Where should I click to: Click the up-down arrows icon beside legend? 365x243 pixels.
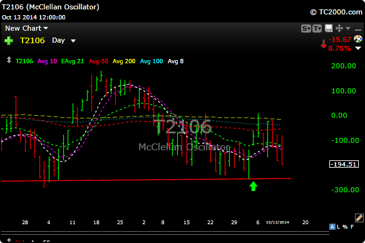coord(9,60)
